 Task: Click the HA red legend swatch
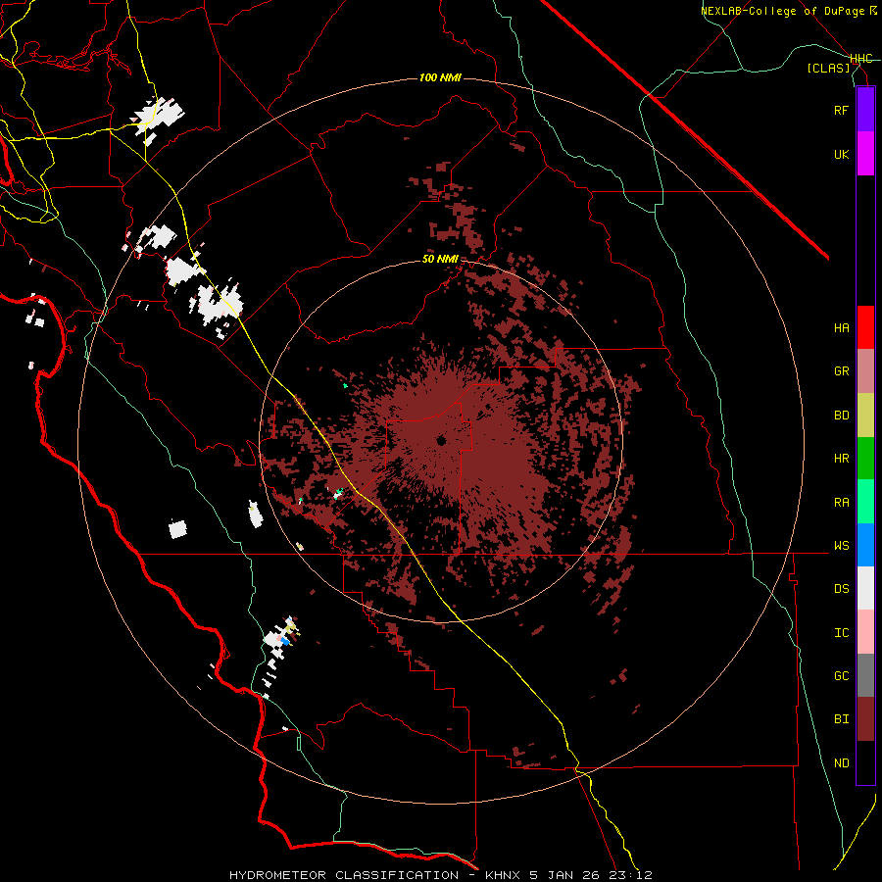[865, 327]
